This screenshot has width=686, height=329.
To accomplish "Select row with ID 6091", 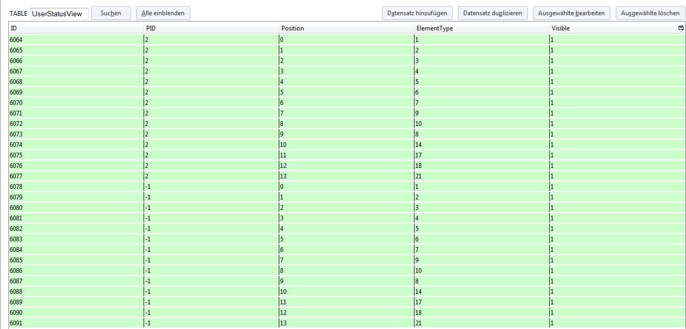I will pyautogui.click(x=346, y=323).
